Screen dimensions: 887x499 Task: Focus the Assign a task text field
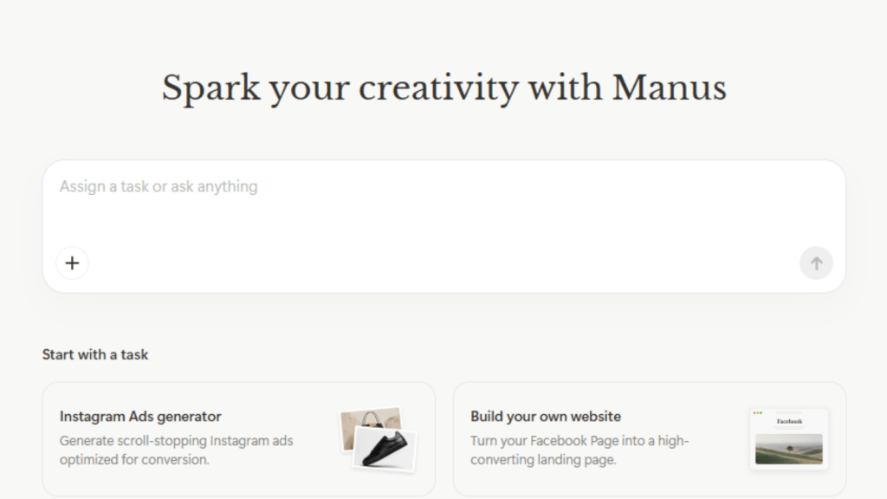(260, 186)
